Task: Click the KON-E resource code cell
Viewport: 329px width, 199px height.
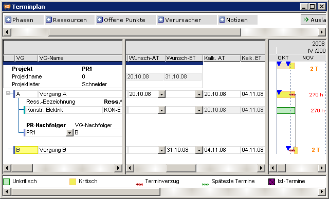Action: click(113, 110)
